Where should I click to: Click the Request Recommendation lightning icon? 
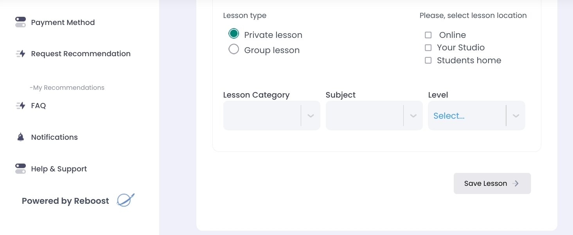pyautogui.click(x=20, y=54)
